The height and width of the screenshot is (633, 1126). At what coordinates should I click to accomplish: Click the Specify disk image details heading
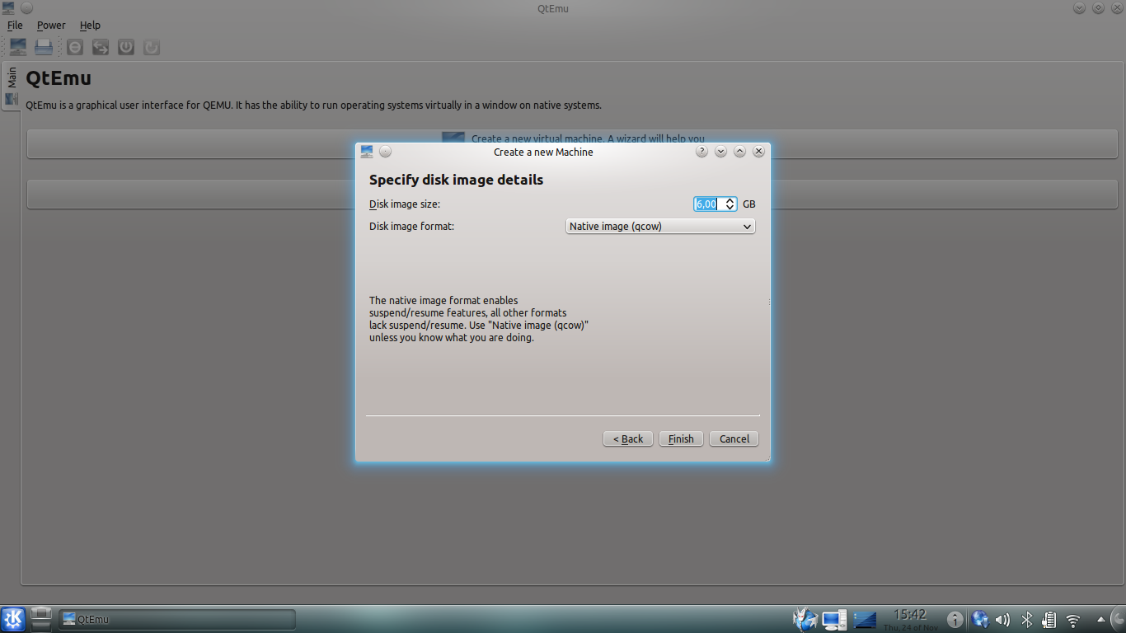(x=456, y=180)
